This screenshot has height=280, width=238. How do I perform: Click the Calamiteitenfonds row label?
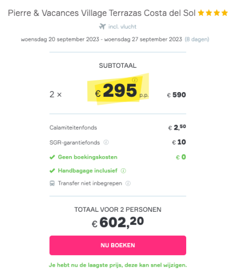[73, 128]
